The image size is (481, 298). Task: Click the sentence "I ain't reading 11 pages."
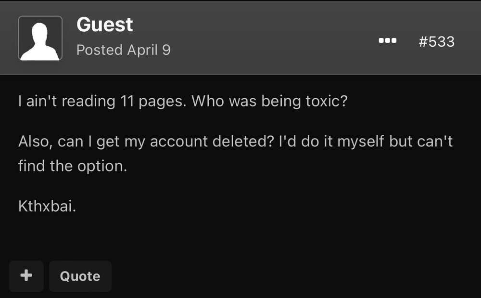pos(99,102)
